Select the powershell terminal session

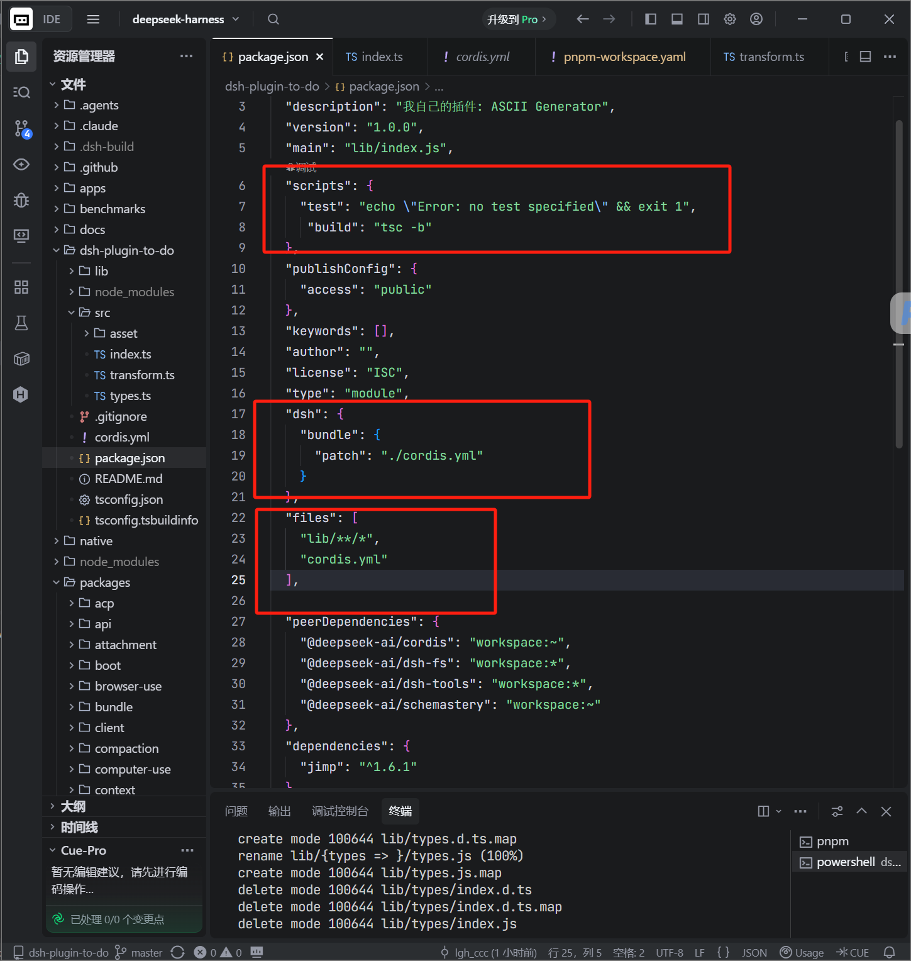tap(850, 862)
